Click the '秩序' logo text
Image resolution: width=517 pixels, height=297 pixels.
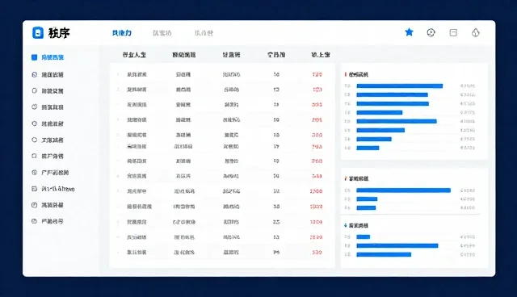pos(59,33)
